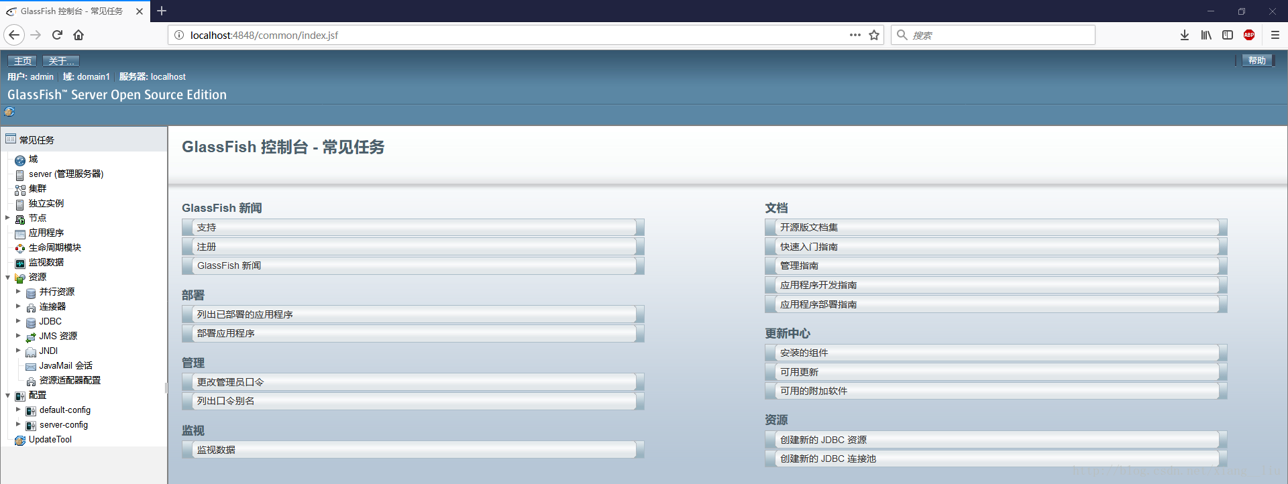Click the 快速入门指南 button

coord(996,247)
